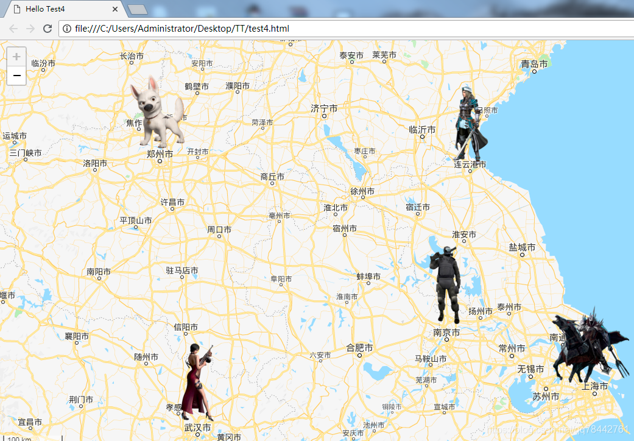The height and width of the screenshot is (441, 634).
Task: Click the 周口市 city label
Action: (219, 230)
